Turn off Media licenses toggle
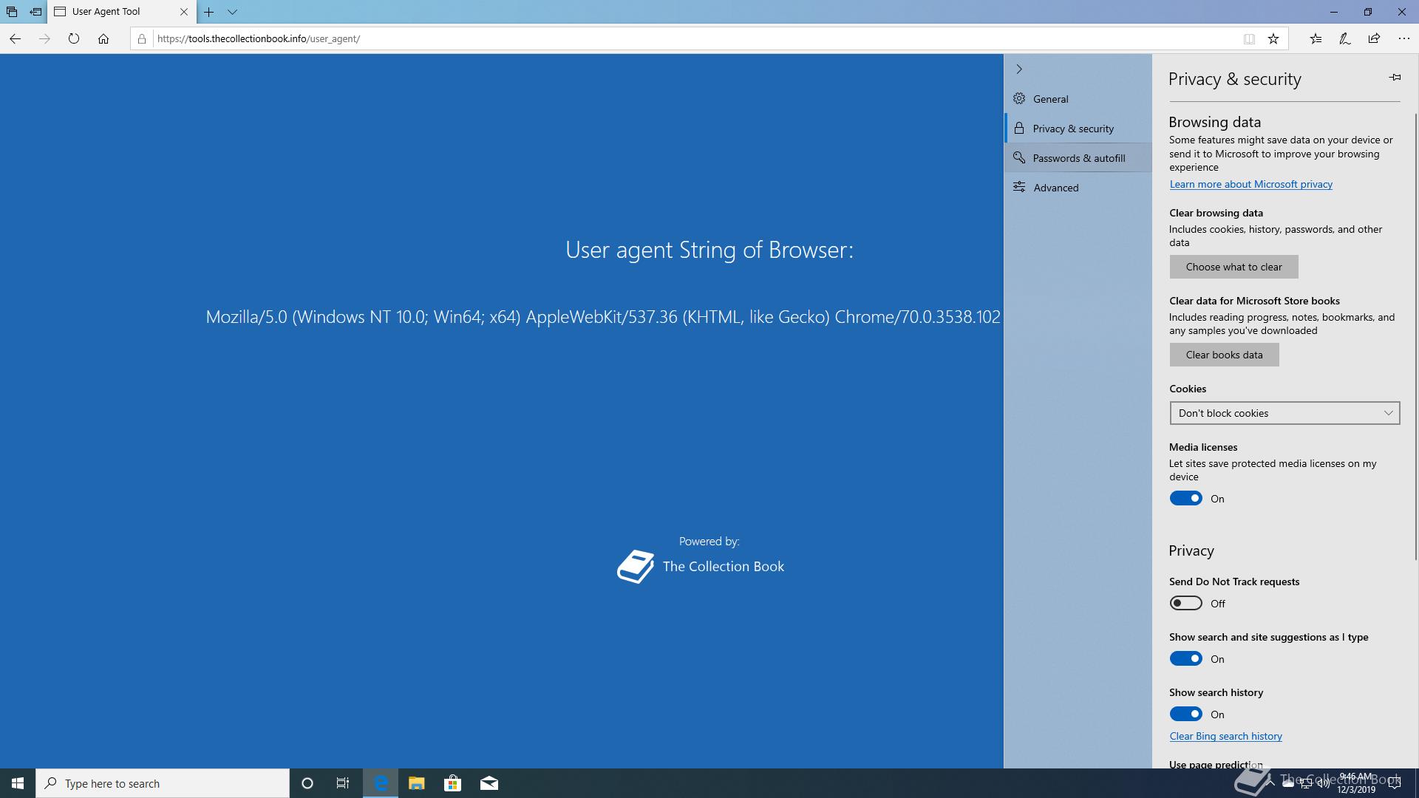Image resolution: width=1419 pixels, height=798 pixels. click(1185, 499)
